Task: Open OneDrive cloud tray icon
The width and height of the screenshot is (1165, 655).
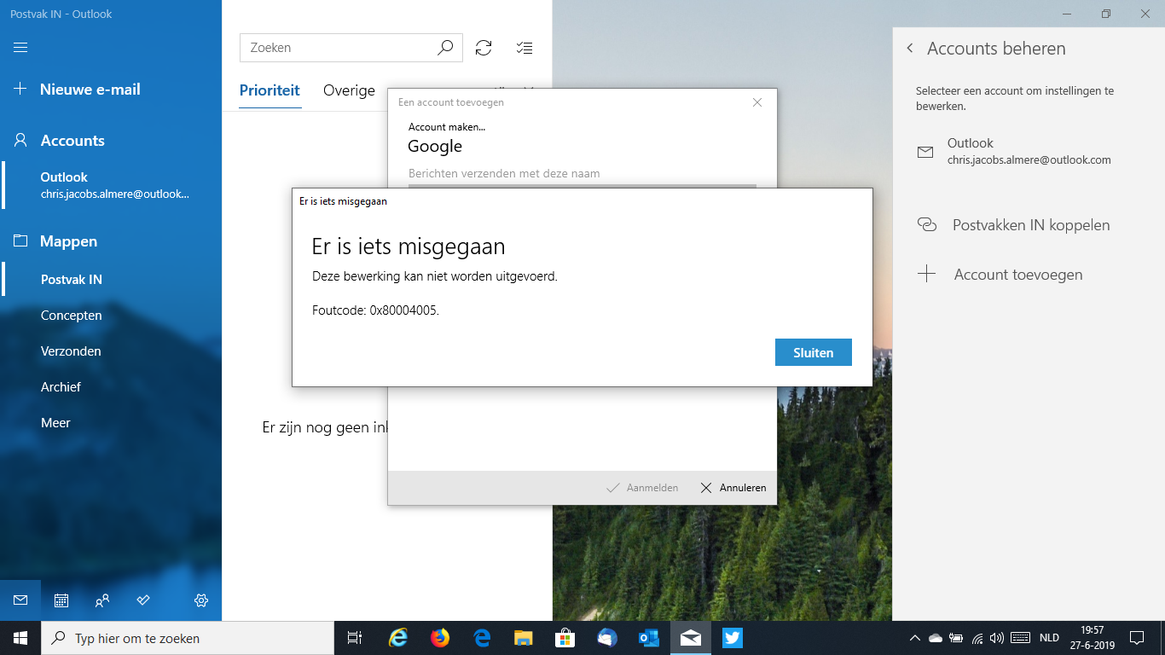Action: [x=936, y=638]
